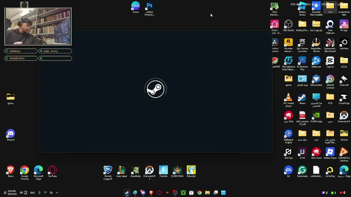Launch the Epic Games Launcher shortcut
This screenshot has width=351, height=197.
point(302,45)
